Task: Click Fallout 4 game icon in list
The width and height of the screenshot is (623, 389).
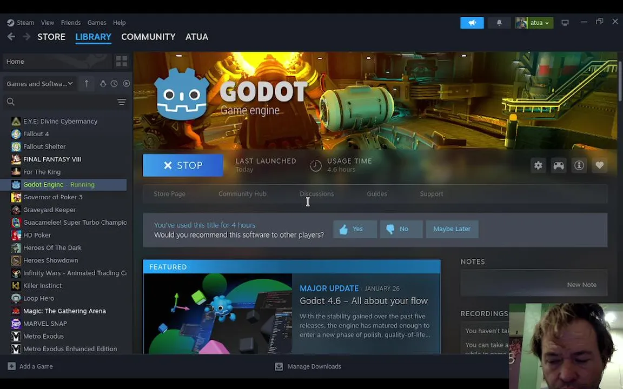Action: click(16, 134)
